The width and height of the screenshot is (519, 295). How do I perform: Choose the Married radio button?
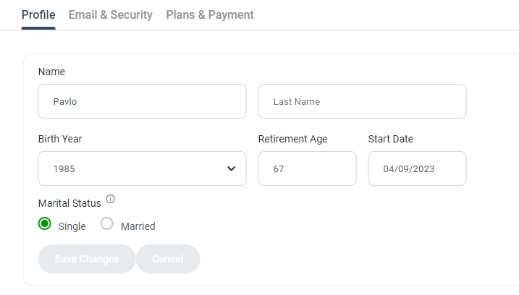[x=107, y=224]
